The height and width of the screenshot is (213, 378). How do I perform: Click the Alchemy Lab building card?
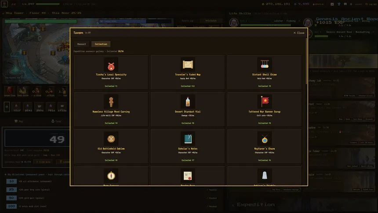pyautogui.click(x=342, y=88)
